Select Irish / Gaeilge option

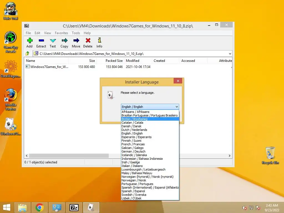pyautogui.click(x=150, y=162)
